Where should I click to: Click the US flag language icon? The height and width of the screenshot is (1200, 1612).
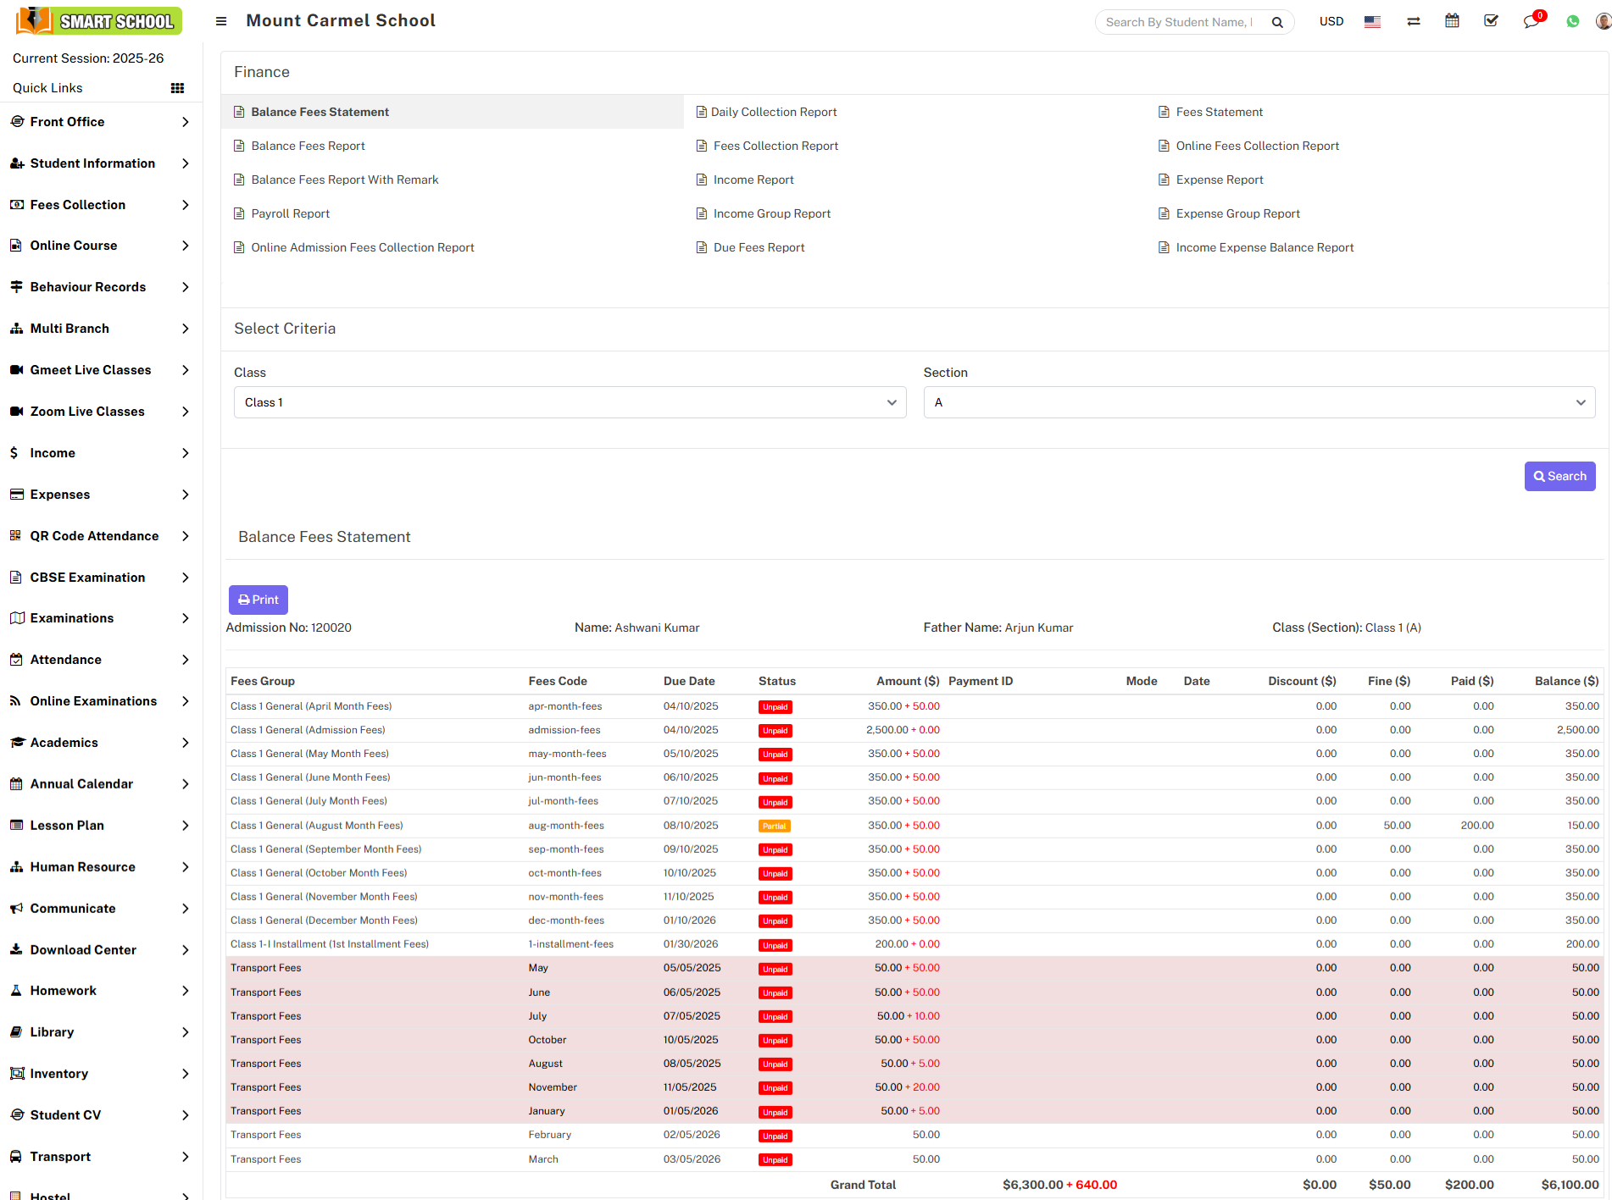[1372, 21]
